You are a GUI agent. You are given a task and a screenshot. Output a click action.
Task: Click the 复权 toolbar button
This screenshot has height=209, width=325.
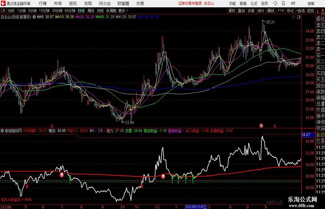pos(232,11)
